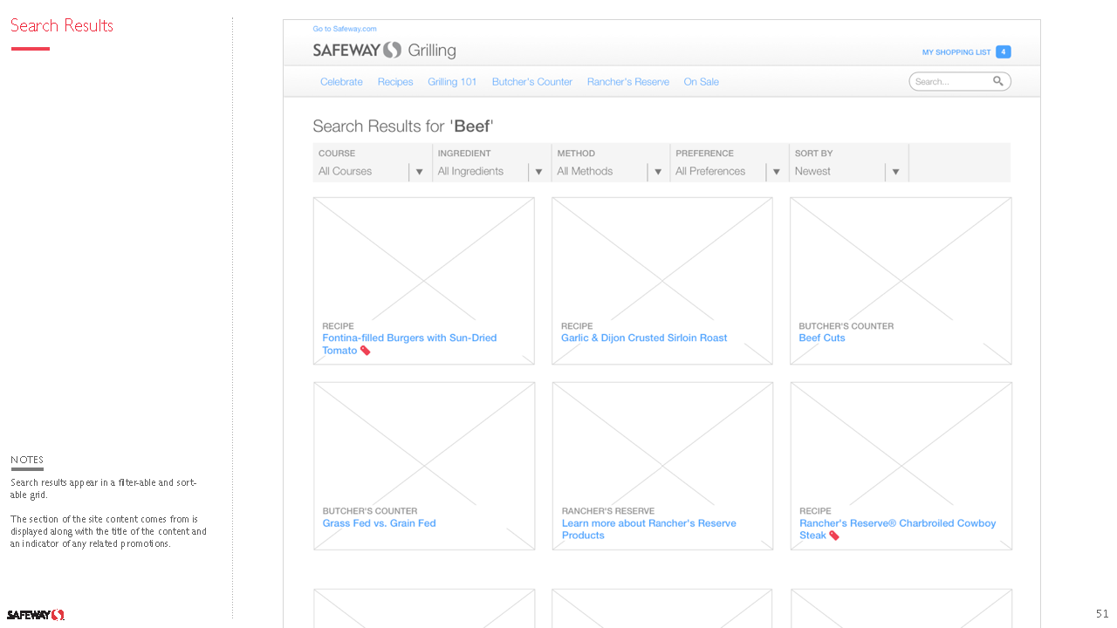Viewport: 1117px width, 628px height.
Task: Open Learn more about Rancher's Reserve Products
Action: click(x=648, y=529)
